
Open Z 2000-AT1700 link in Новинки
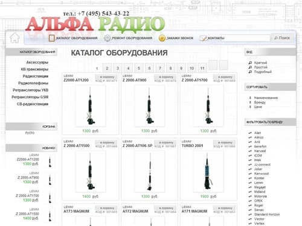27,195
